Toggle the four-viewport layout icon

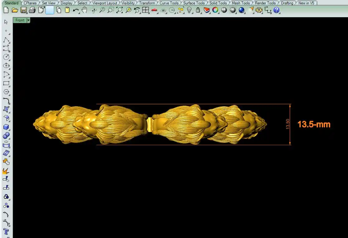pos(145,10)
